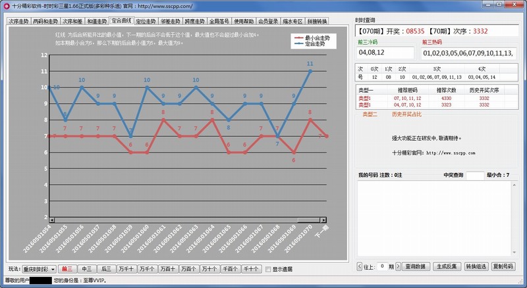Image resolution: width=527 pixels, height=288 pixels.
Task: Choose the 万千十 position button
Action: [126, 269]
